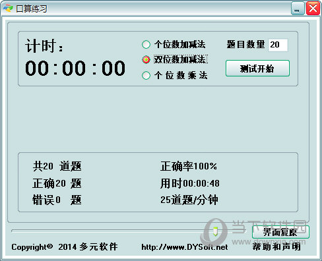Click the 题目数量 label

245,45
